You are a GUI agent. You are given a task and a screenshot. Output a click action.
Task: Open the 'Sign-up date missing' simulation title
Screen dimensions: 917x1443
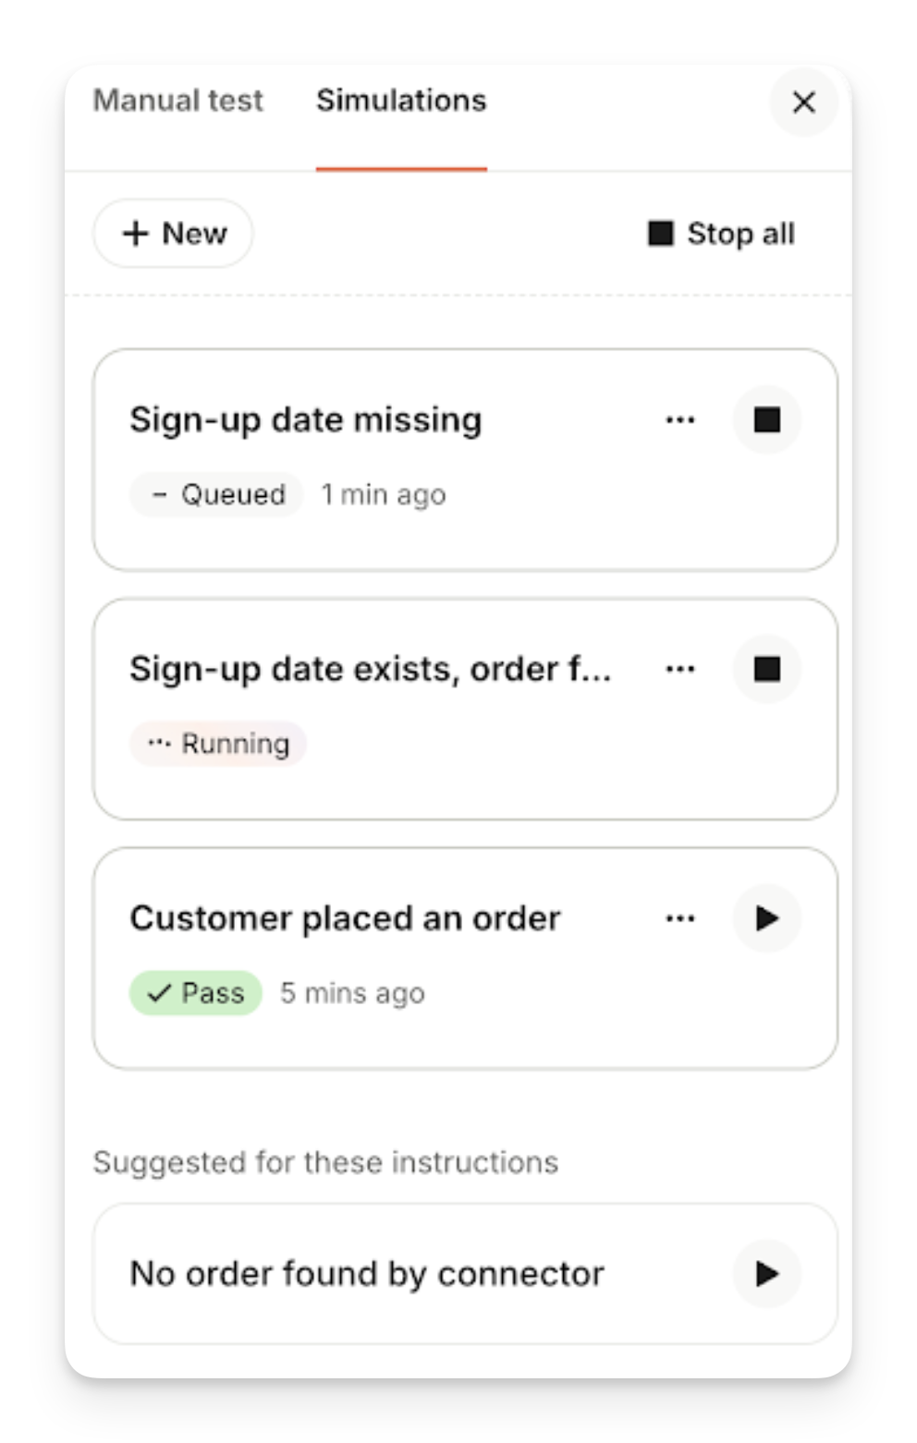pyautogui.click(x=305, y=420)
